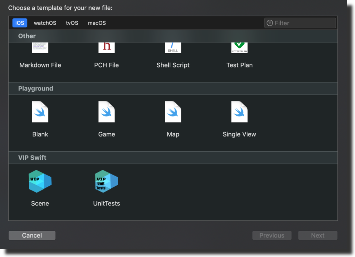355x257 pixels.
Task: Switch to the tvOS tab
Action: [71, 23]
